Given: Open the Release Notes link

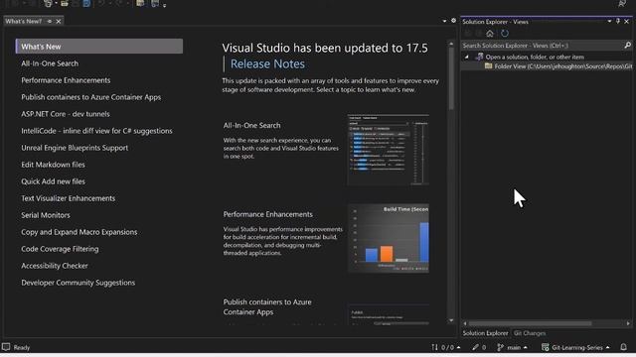Looking at the screenshot, I should [267, 63].
